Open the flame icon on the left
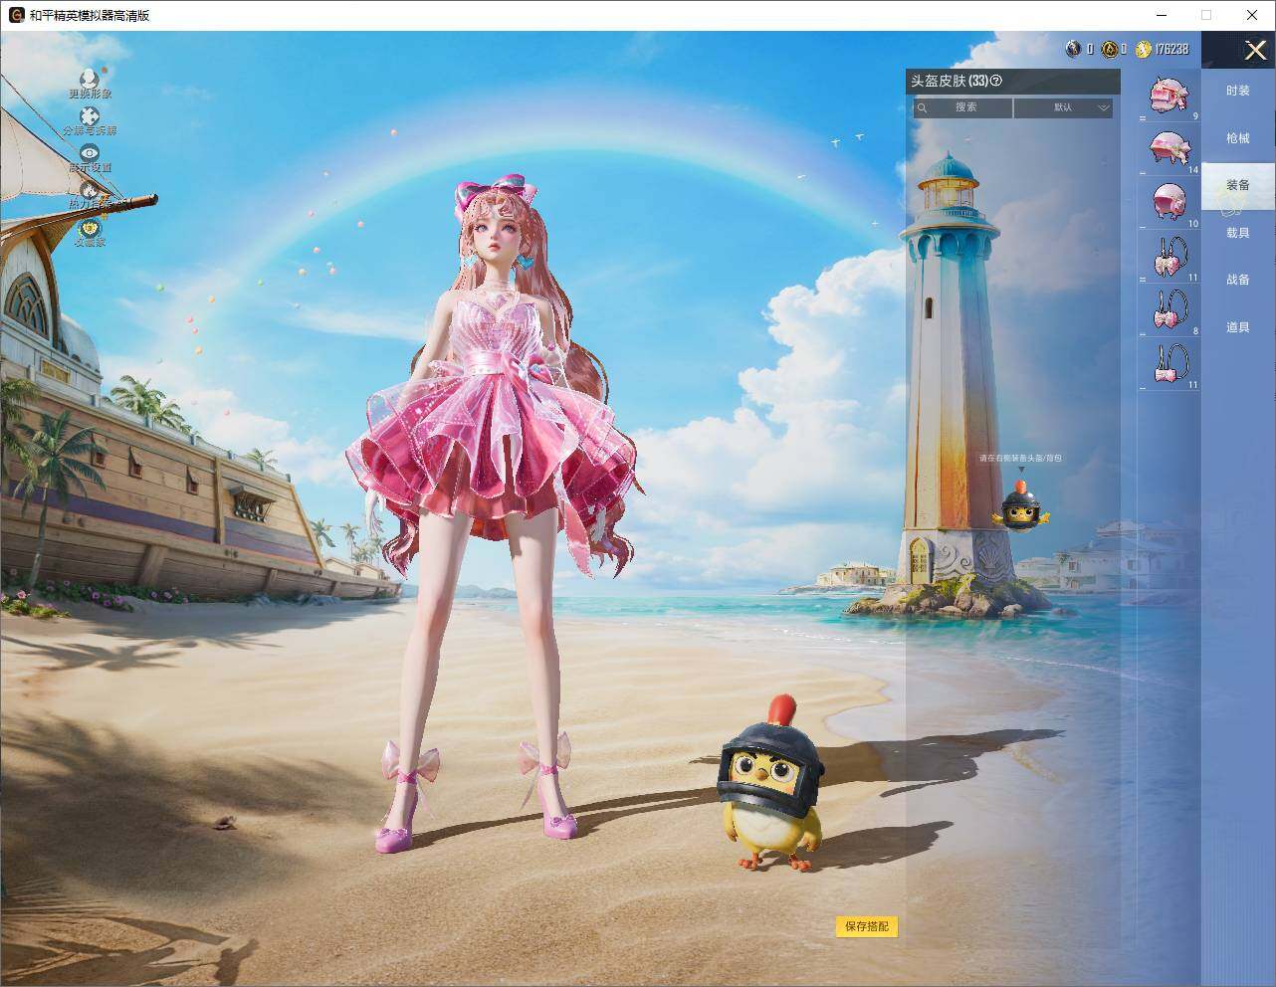1276x987 pixels. click(x=90, y=190)
